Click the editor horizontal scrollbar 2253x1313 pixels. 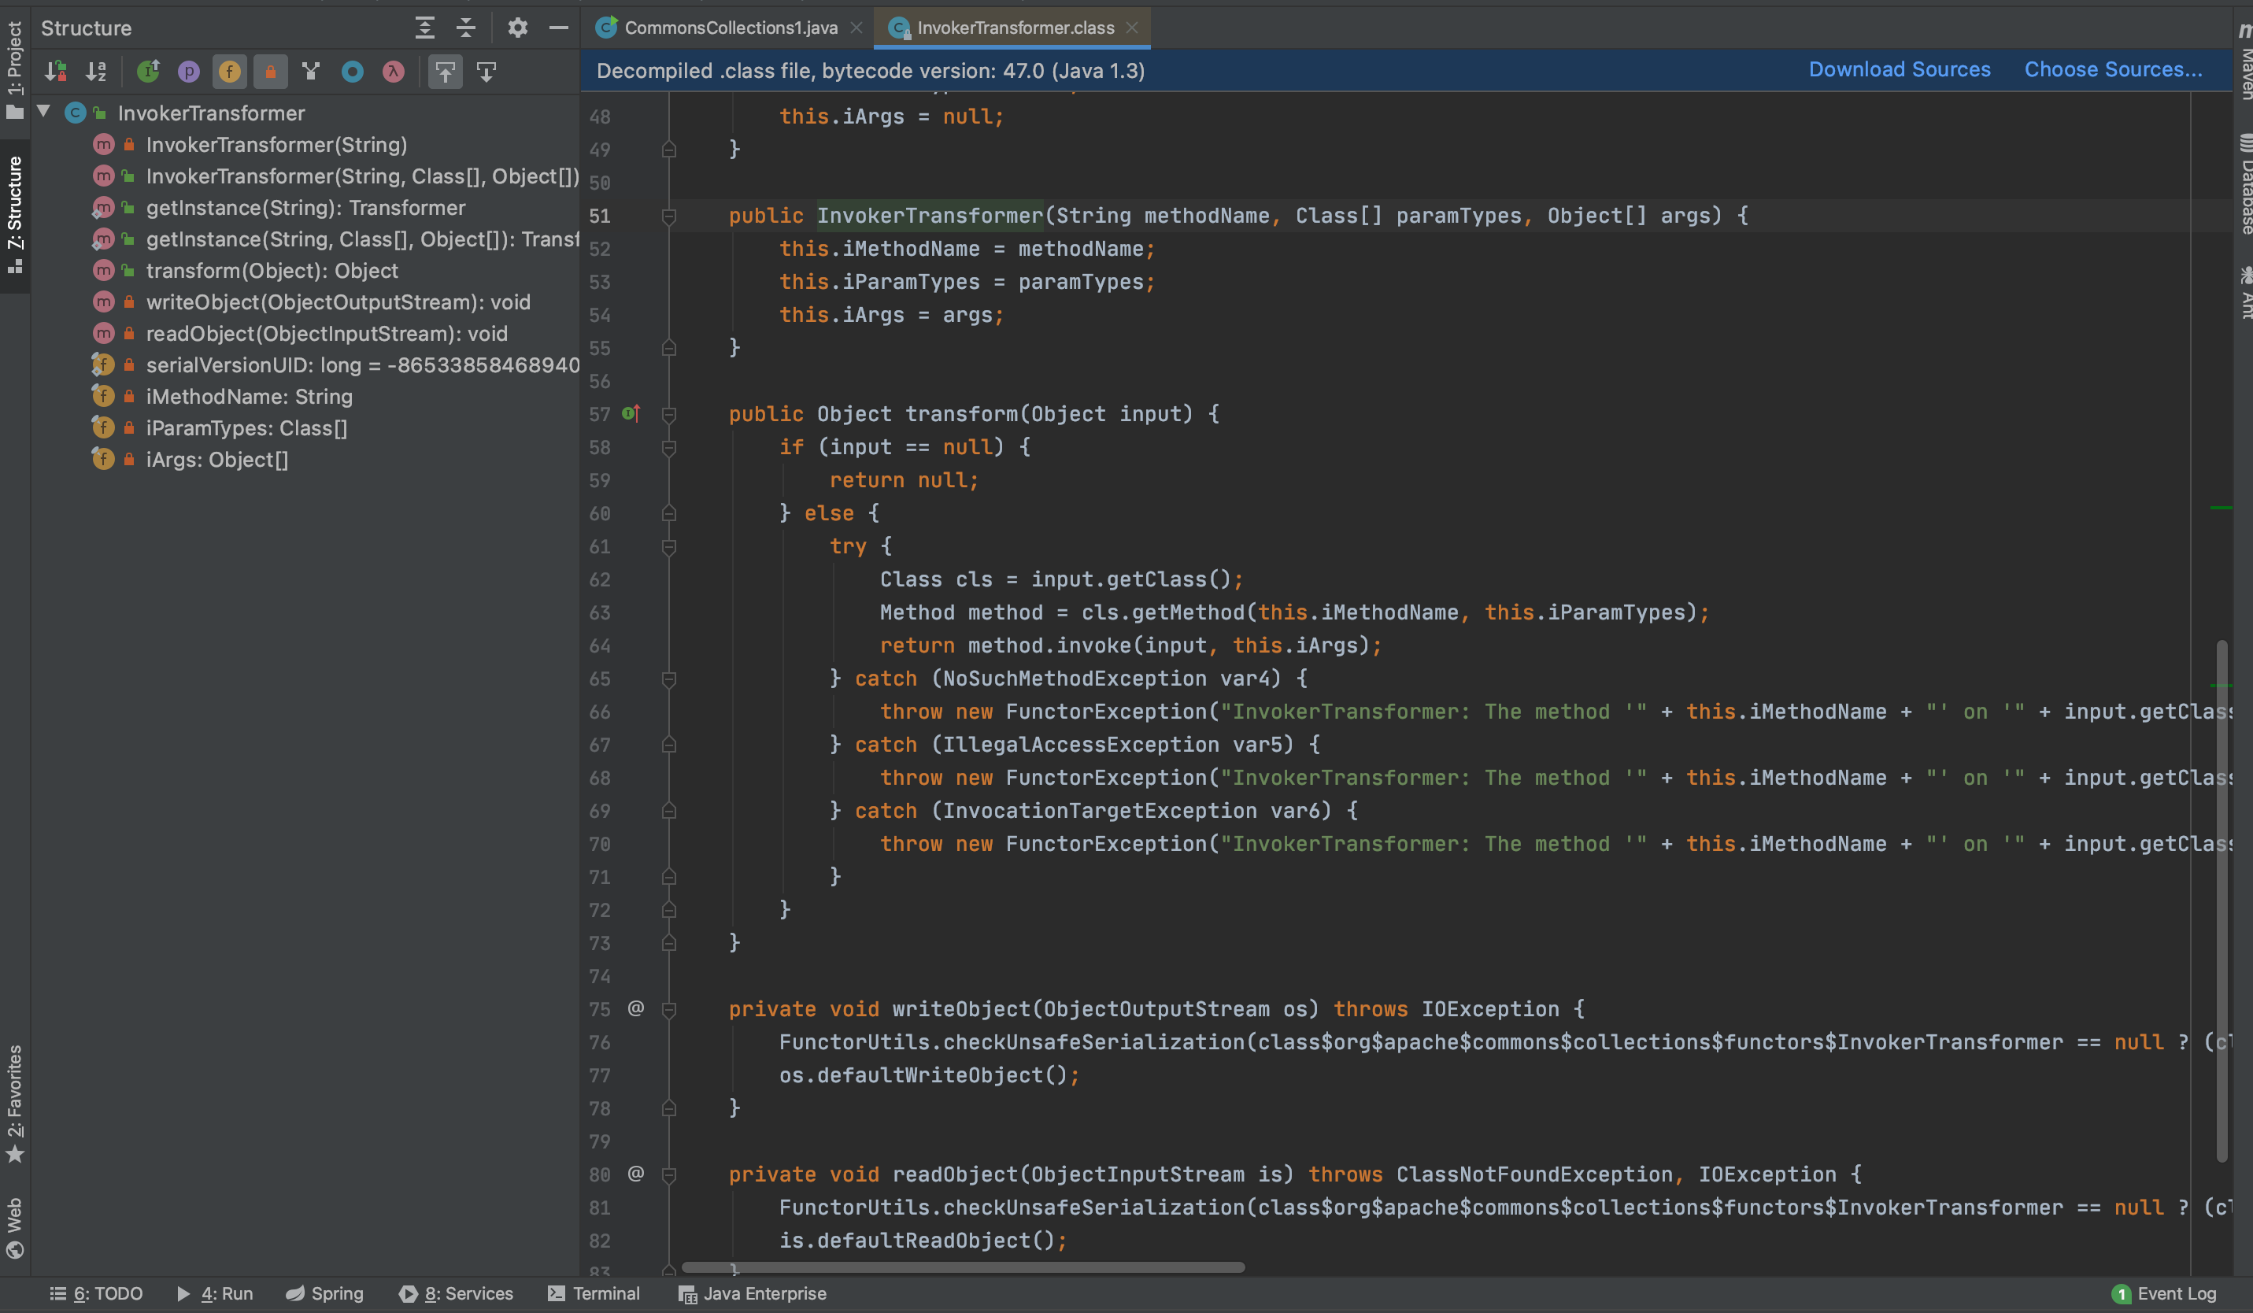963,1267
